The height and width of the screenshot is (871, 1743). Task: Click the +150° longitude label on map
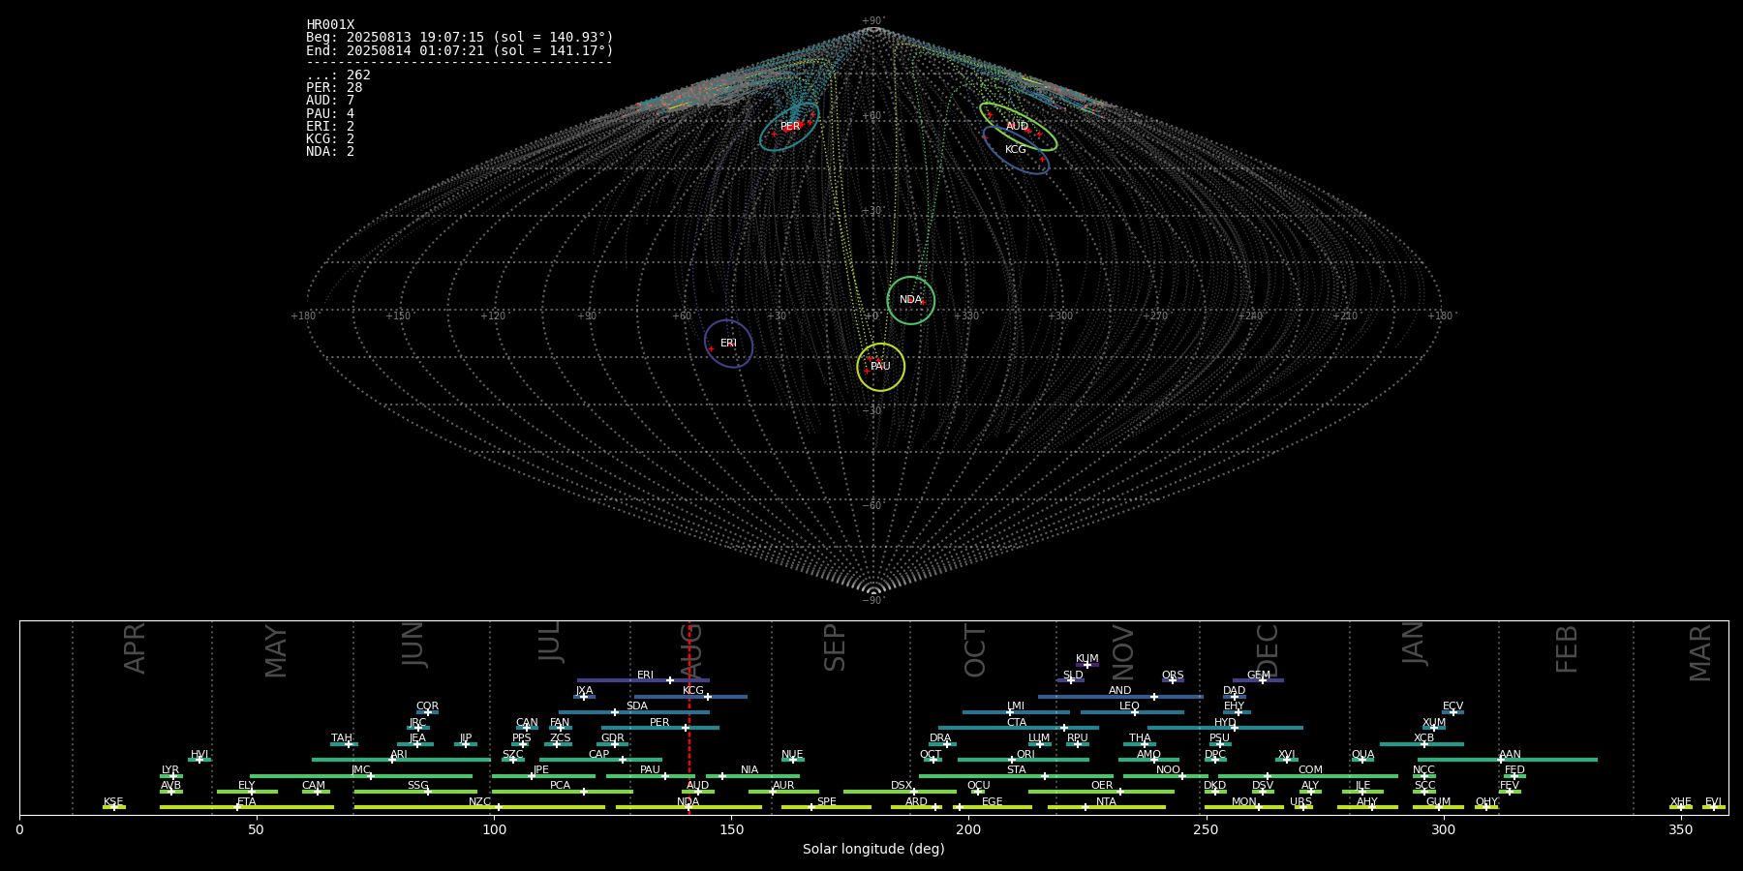point(399,316)
